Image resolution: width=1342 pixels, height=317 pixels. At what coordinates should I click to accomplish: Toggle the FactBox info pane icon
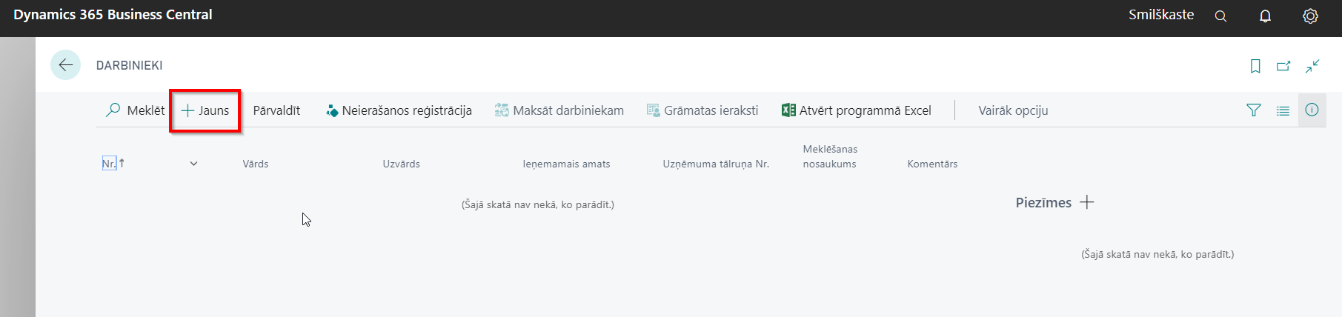pos(1312,110)
